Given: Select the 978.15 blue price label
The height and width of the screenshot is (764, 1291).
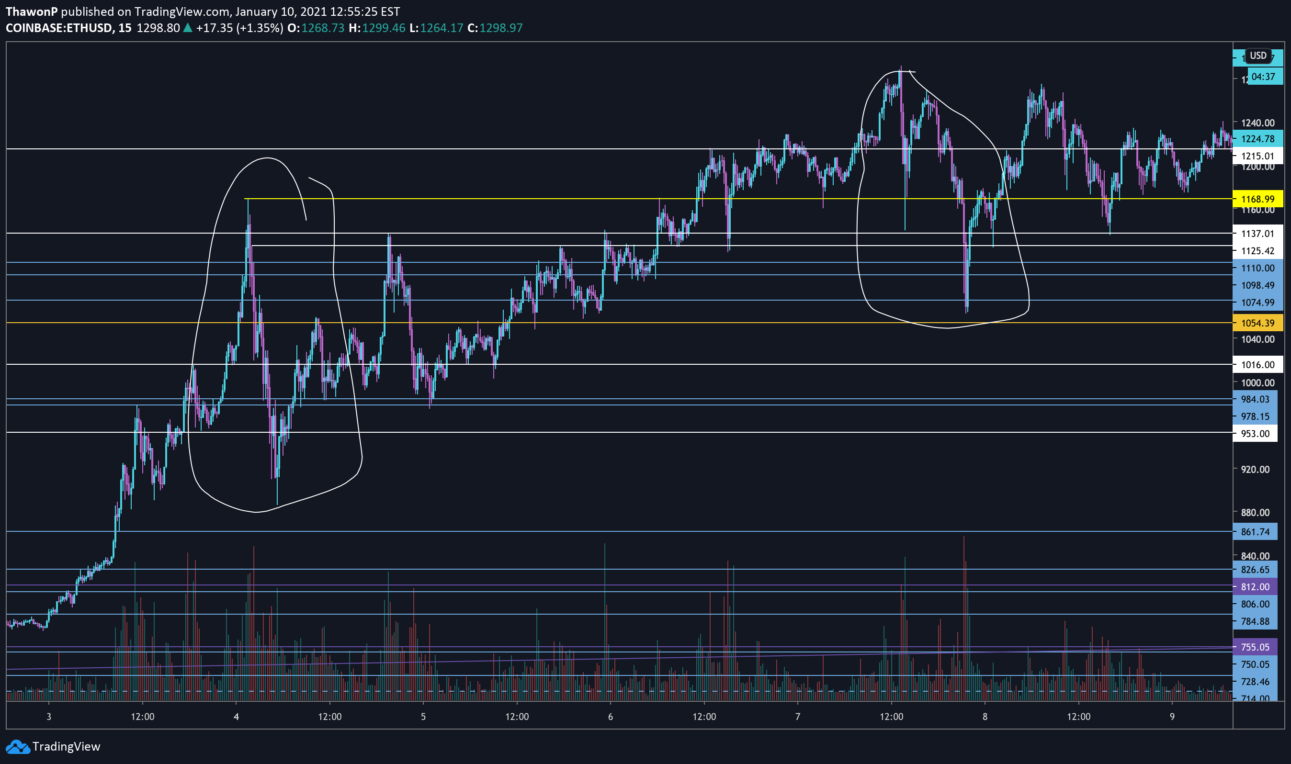Looking at the screenshot, I should 1256,416.
